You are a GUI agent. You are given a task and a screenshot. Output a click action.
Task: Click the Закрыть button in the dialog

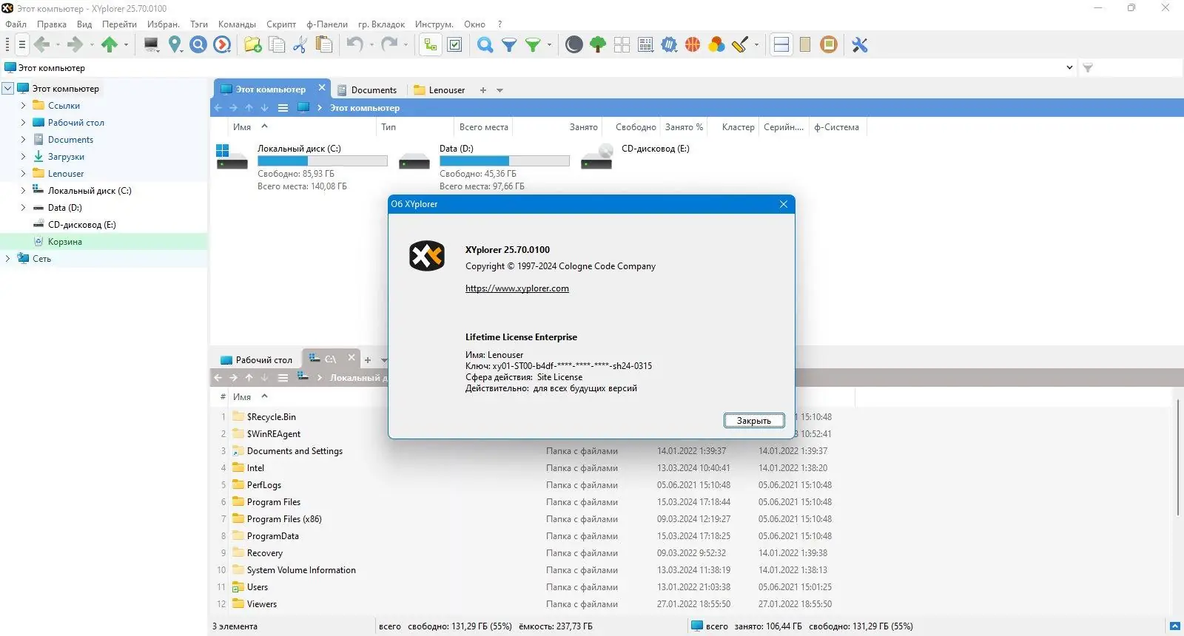click(754, 421)
